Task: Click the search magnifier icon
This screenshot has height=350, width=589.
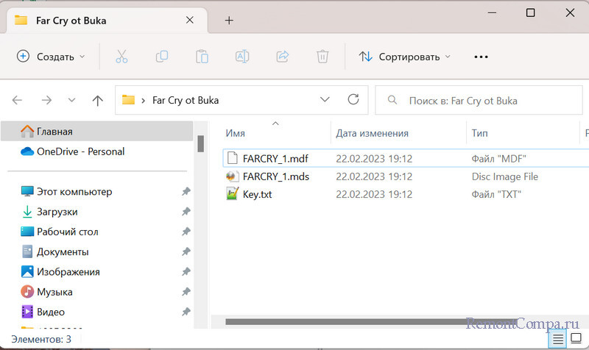Action: click(x=392, y=100)
